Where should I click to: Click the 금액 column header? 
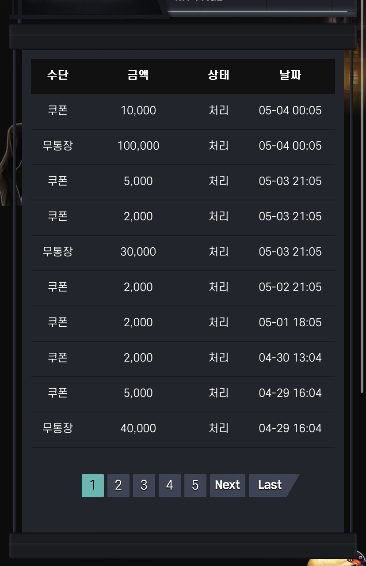[138, 75]
